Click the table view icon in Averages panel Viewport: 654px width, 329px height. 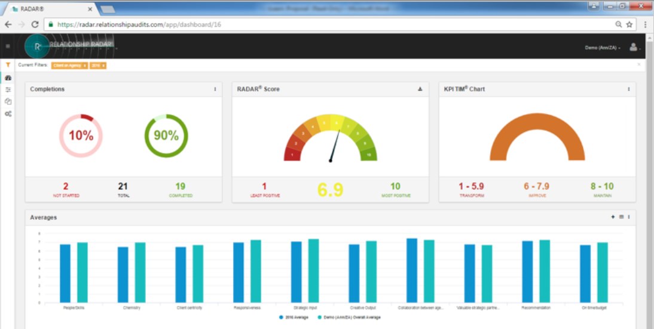coord(621,217)
